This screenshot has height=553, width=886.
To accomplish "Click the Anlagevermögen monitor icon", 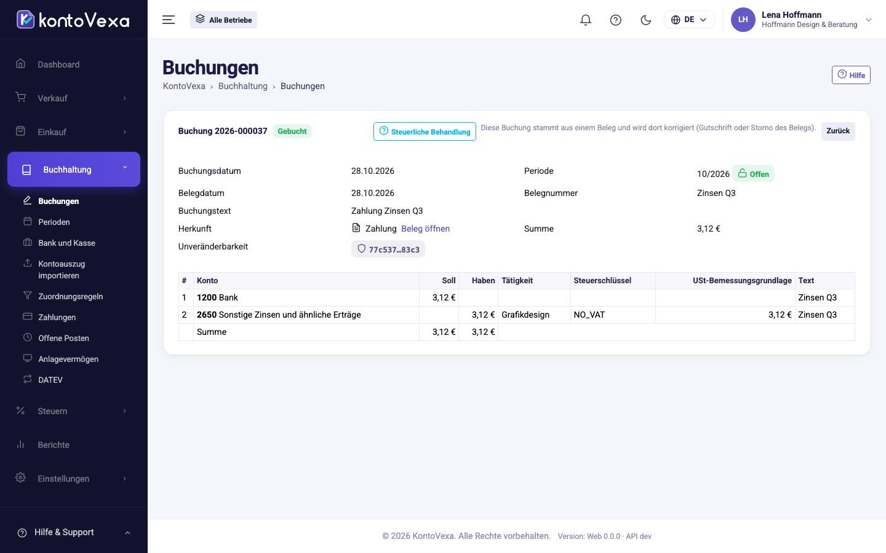I will coord(27,358).
